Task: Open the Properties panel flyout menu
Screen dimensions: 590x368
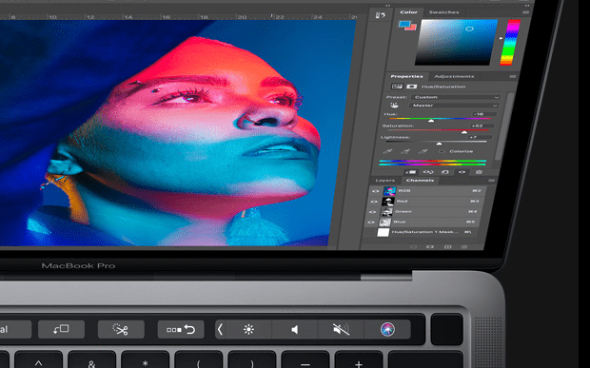Action: tap(513, 76)
